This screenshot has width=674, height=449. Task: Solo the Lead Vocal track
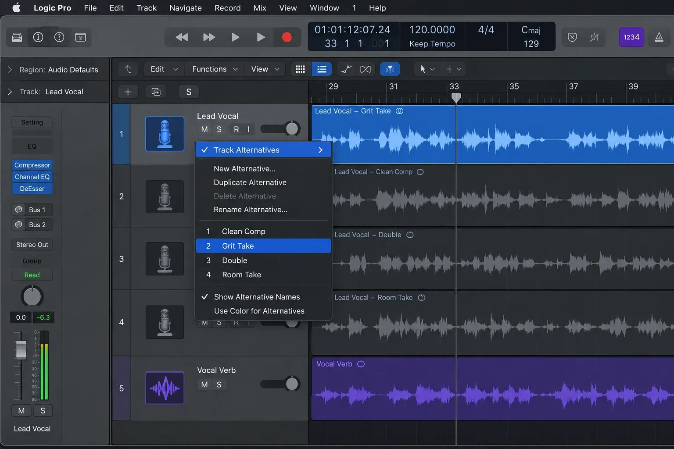point(219,129)
